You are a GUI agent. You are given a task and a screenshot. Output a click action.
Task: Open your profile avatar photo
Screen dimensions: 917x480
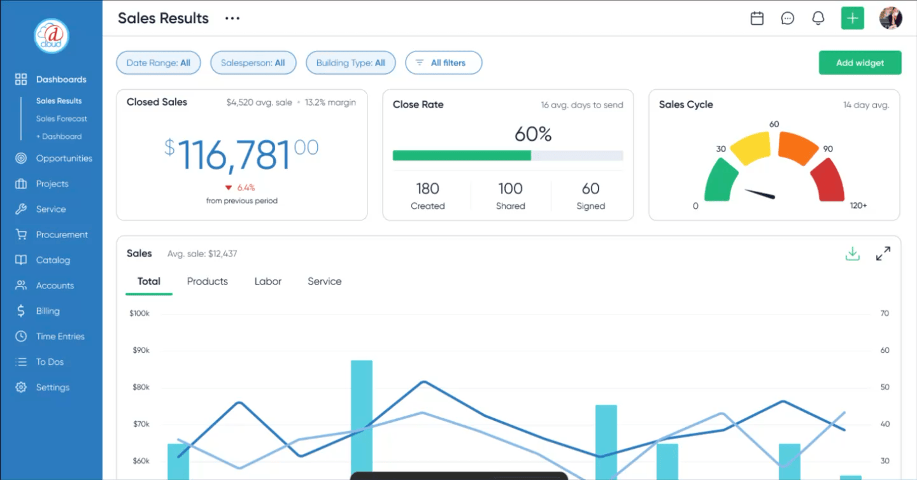(x=891, y=18)
